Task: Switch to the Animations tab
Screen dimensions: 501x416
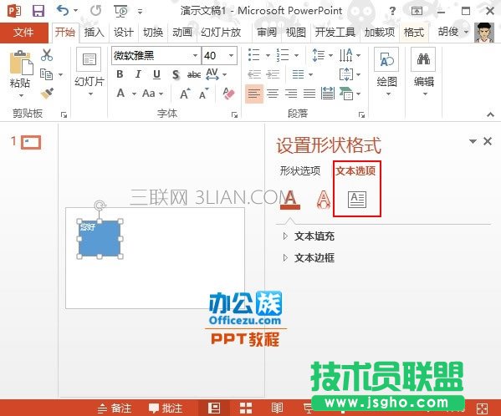Action: [182, 33]
